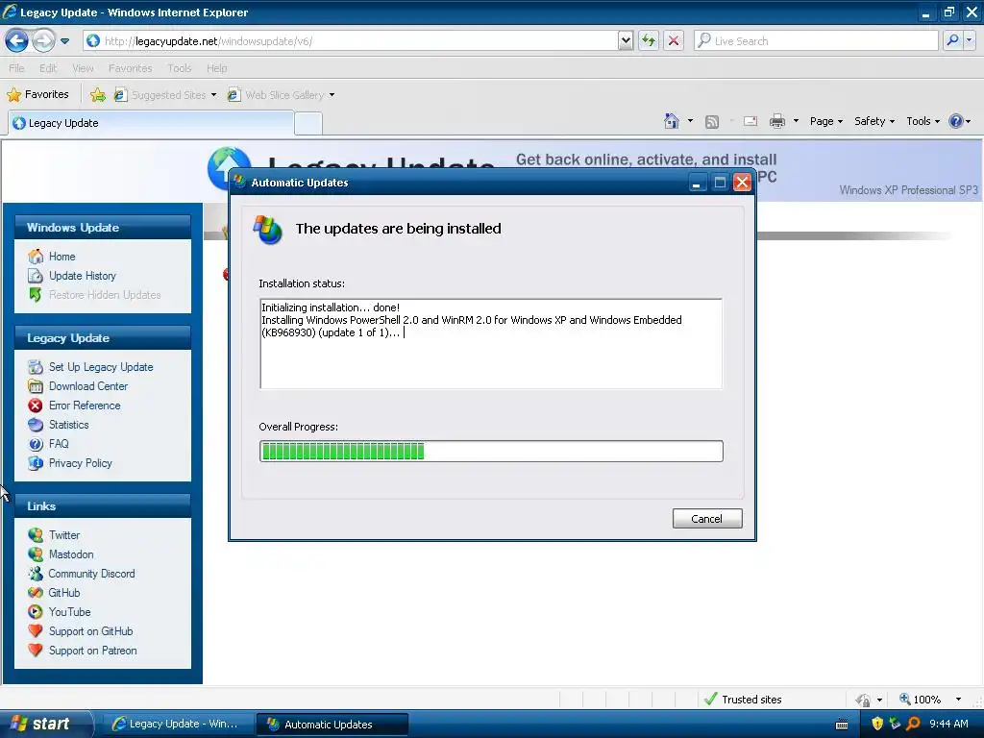Click the Print icon
The width and height of the screenshot is (984, 738).
click(776, 121)
